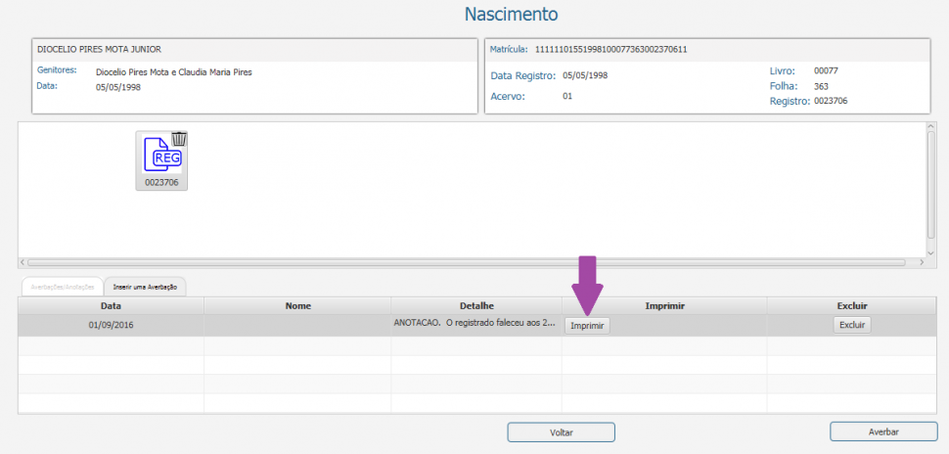Select the ANOTACAO detail cell
Viewport: 949px width, 454px height.
[475, 323]
